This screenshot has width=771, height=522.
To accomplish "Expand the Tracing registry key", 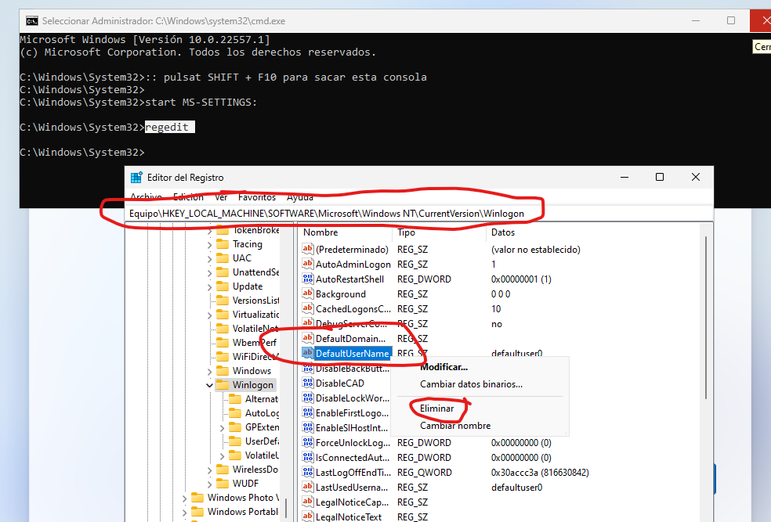I will click(209, 244).
